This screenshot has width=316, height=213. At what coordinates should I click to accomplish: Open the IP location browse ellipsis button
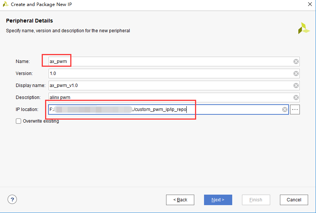[295, 109]
